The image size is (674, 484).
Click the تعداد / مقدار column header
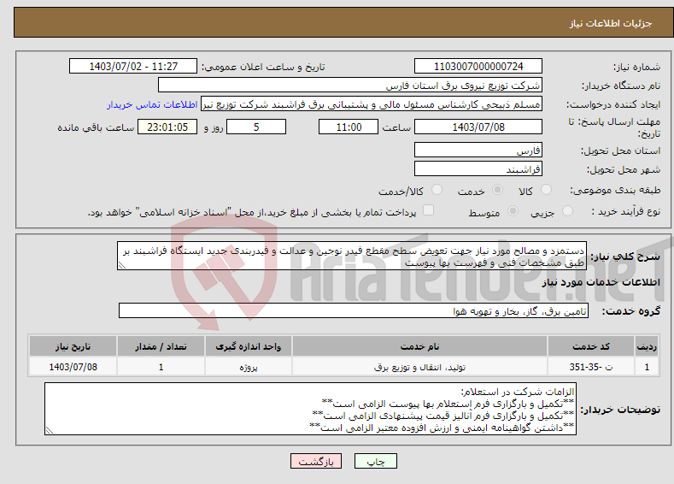[x=161, y=346]
